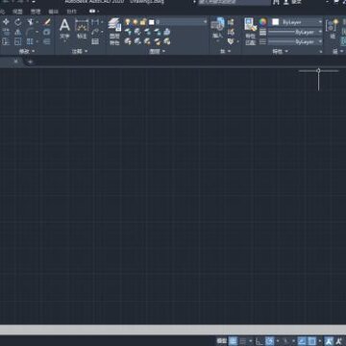The height and width of the screenshot is (346, 346).
Task: Click the lineweight icon in Properties panel
Action: click(x=262, y=32)
